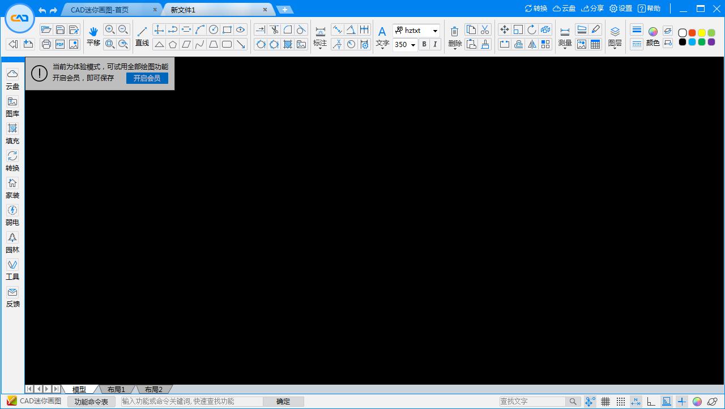This screenshot has height=409, width=725.
Task: Export drawing using the PDF icon
Action: pyautogui.click(x=60, y=44)
